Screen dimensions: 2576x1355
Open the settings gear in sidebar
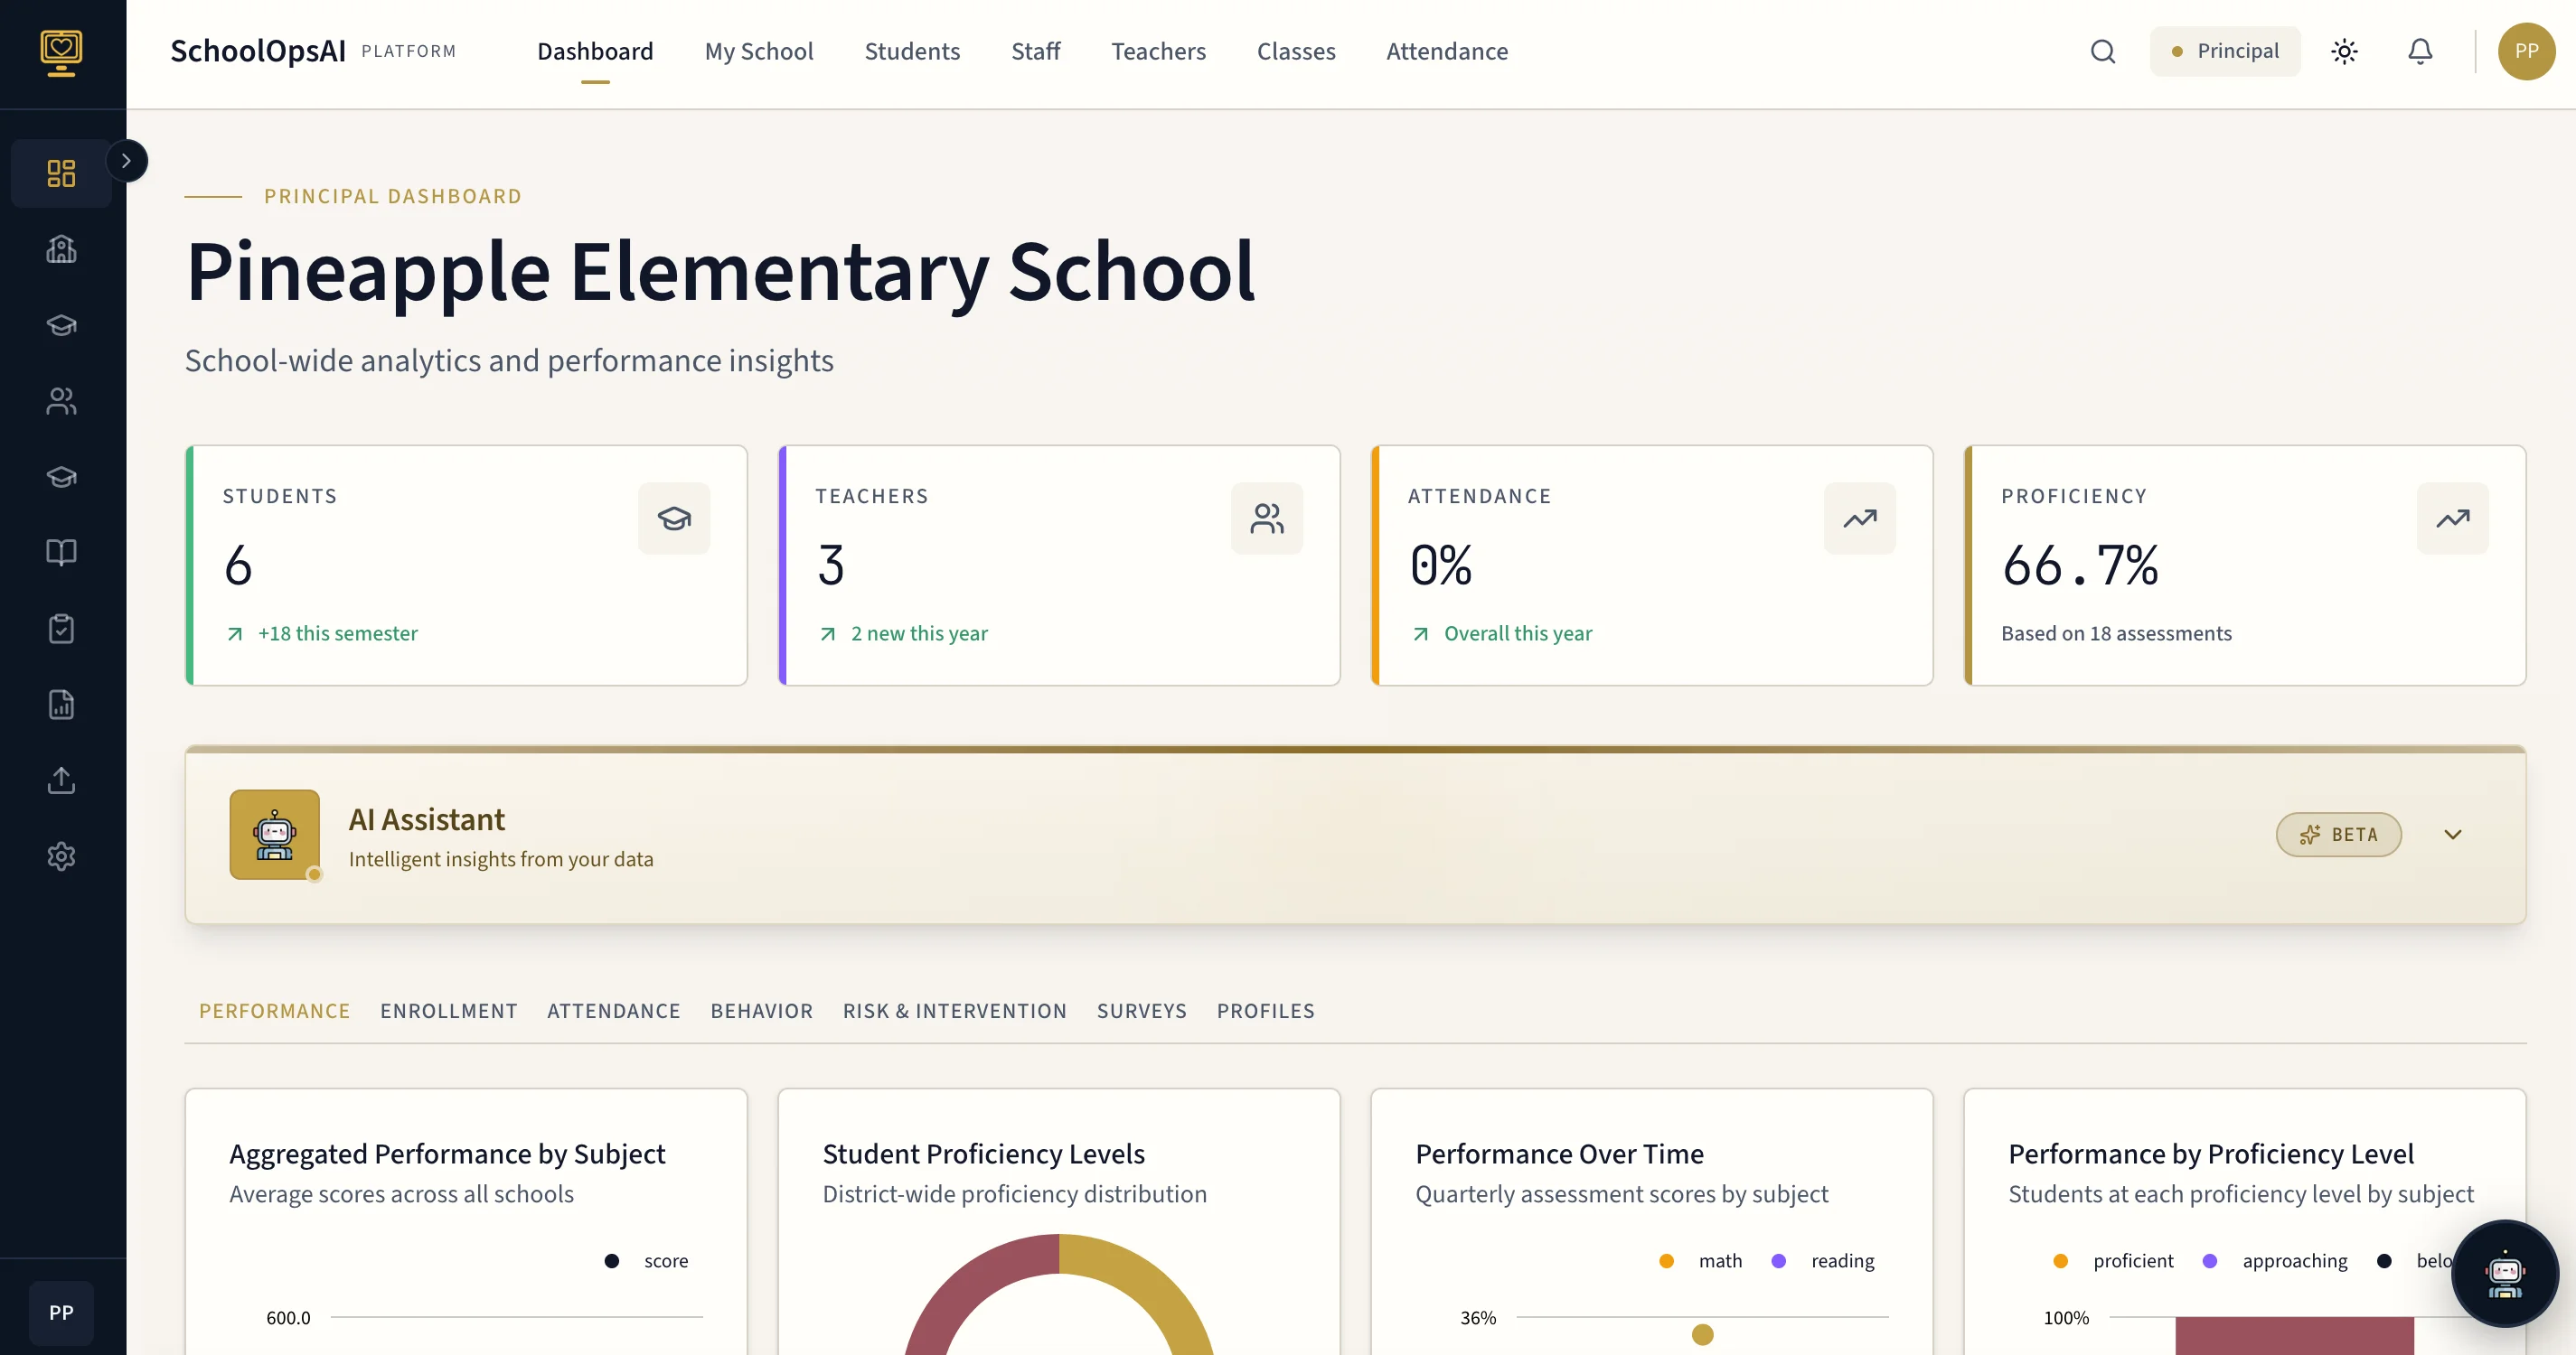(x=61, y=856)
